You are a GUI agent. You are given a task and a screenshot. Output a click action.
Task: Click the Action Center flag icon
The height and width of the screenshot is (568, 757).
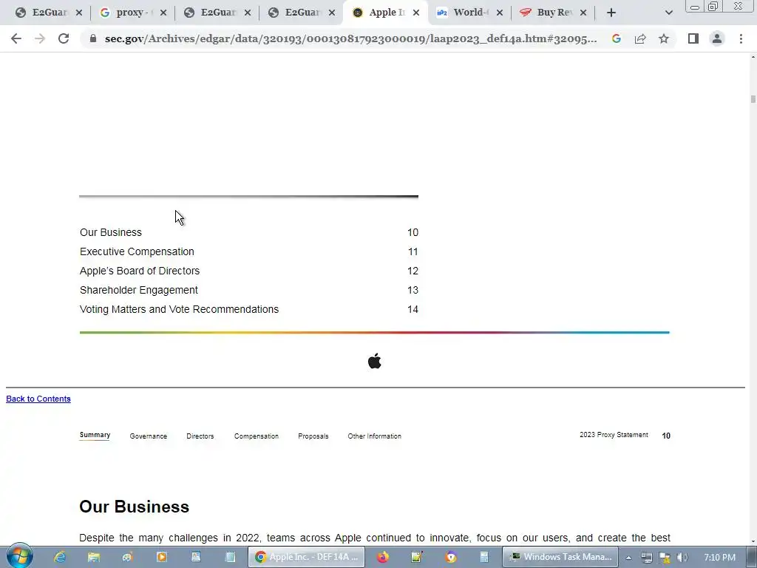[665, 558]
